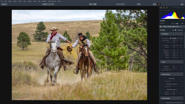This screenshot has width=185, height=104.
Task: Open the Edit menu
Action: [x=6, y=1]
